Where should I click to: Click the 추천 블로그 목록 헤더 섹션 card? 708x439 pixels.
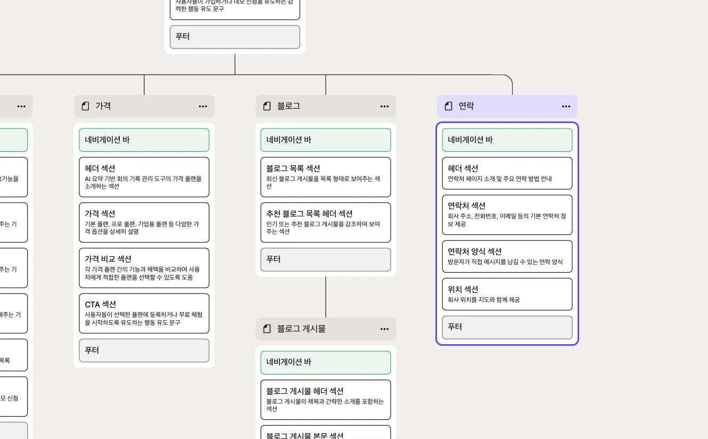pos(325,222)
